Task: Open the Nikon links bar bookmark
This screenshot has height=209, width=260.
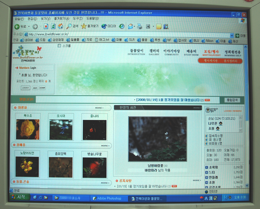Action: pos(207,41)
